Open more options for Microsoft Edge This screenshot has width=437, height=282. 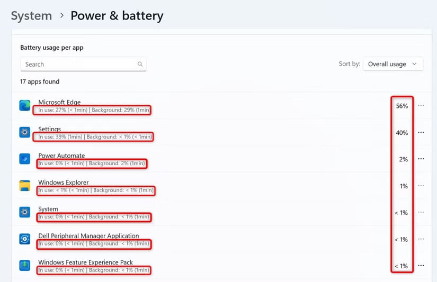tap(421, 106)
